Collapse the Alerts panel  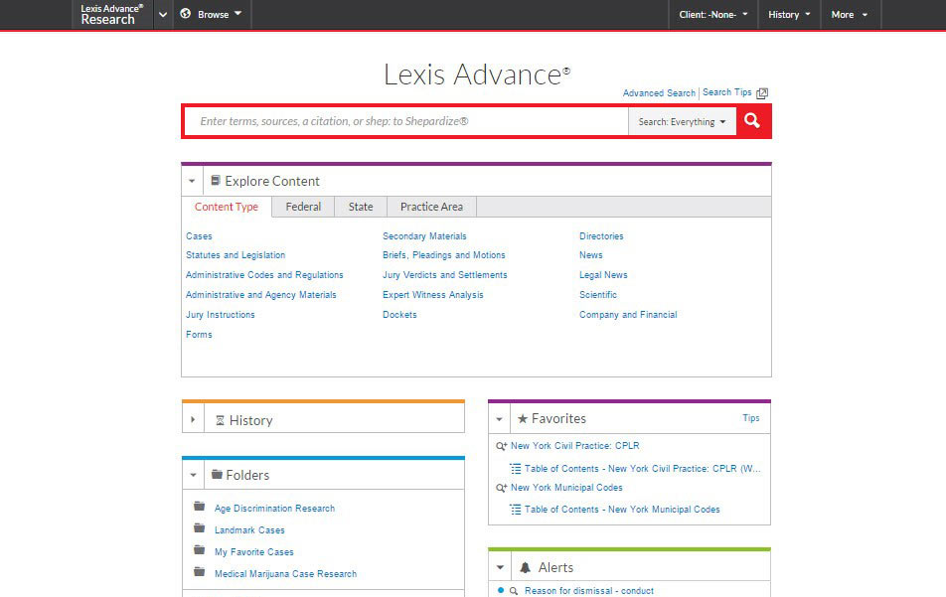tap(499, 567)
